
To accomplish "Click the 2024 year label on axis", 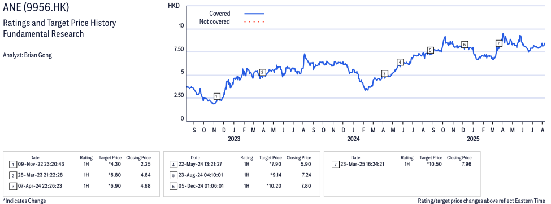I will pos(354,139).
